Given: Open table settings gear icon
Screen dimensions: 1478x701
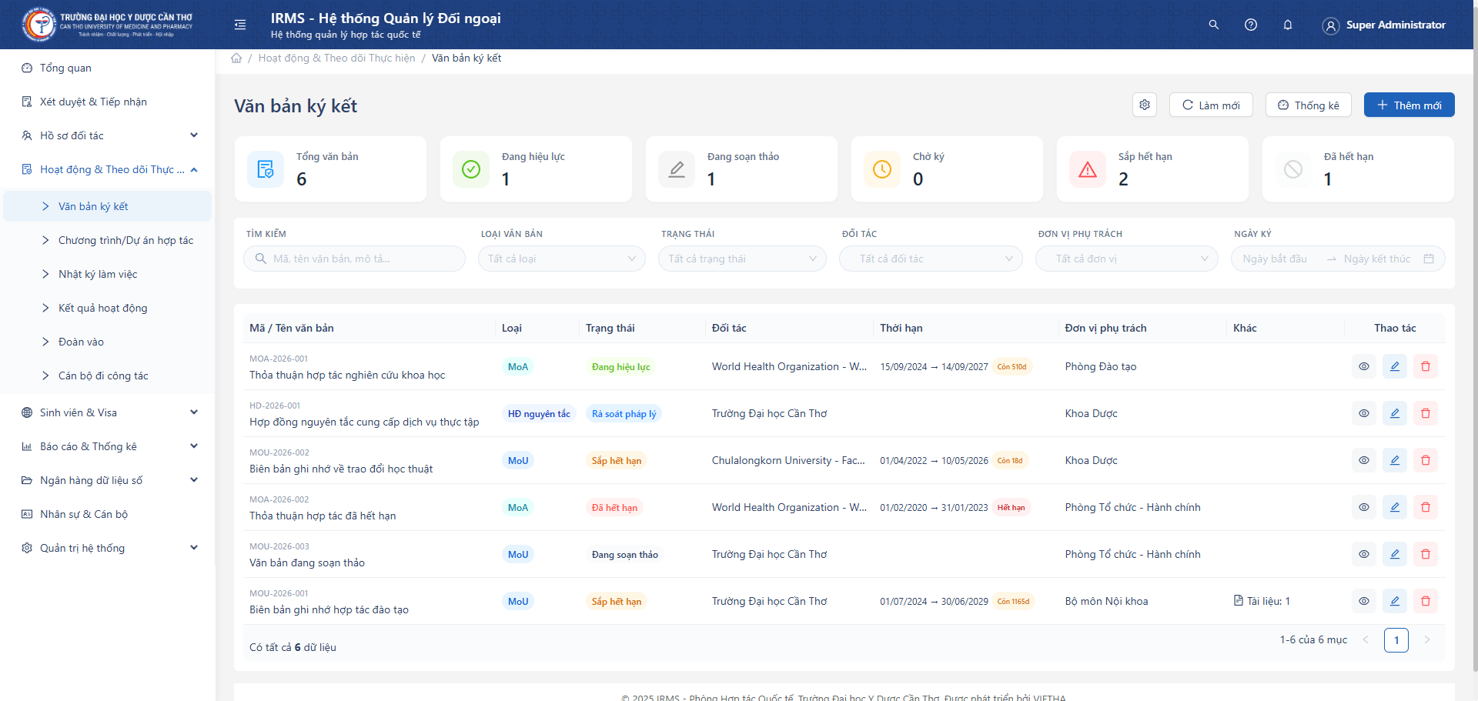Looking at the screenshot, I should [1145, 105].
